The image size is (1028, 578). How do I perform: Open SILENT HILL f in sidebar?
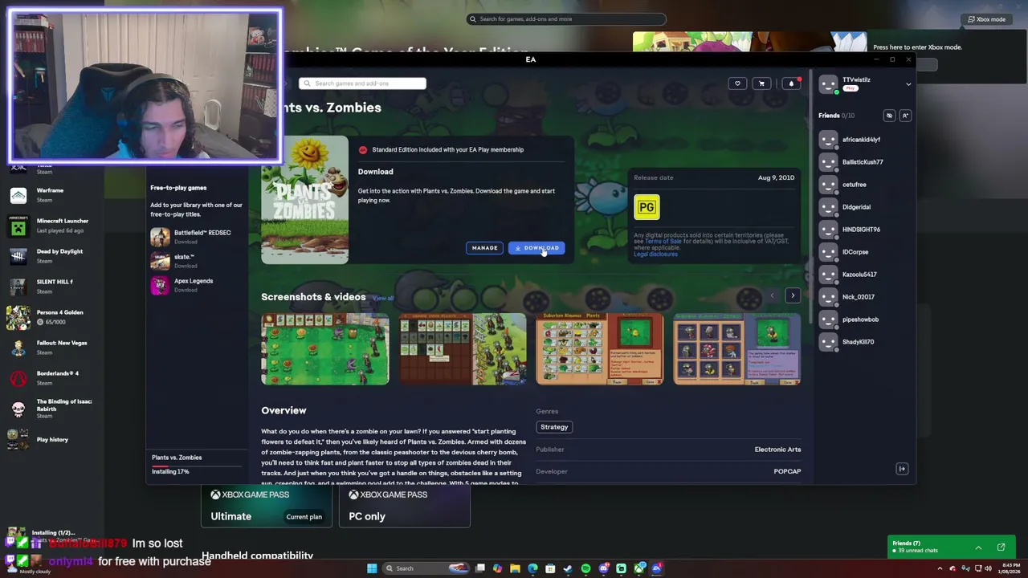click(x=52, y=287)
